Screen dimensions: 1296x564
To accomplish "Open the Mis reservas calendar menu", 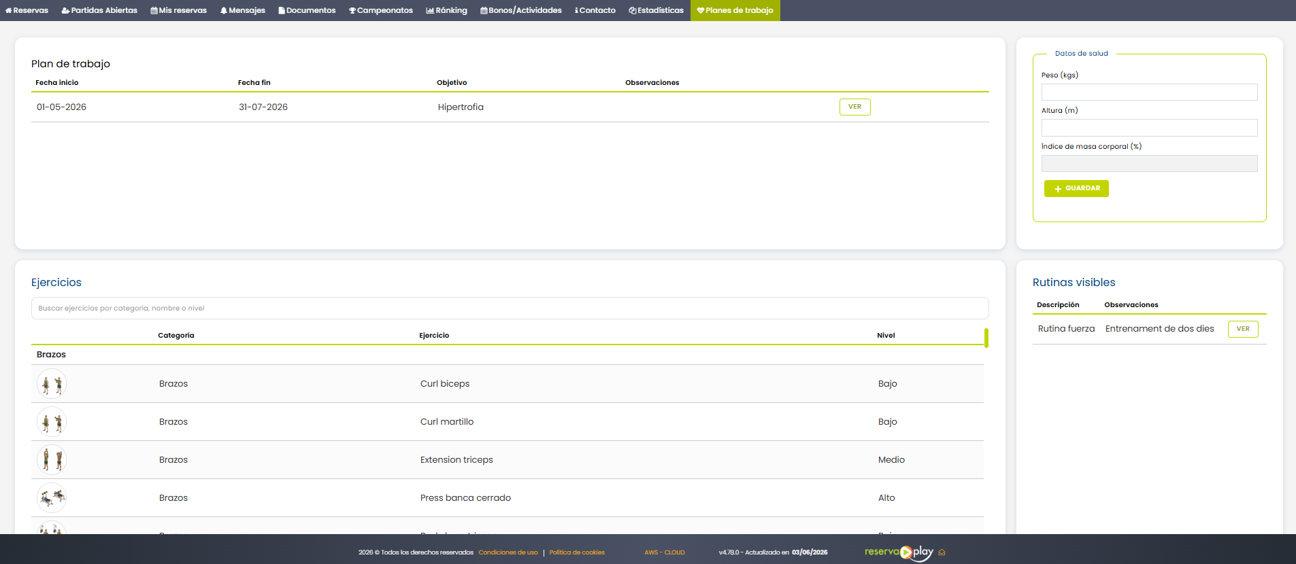I will click(x=178, y=10).
